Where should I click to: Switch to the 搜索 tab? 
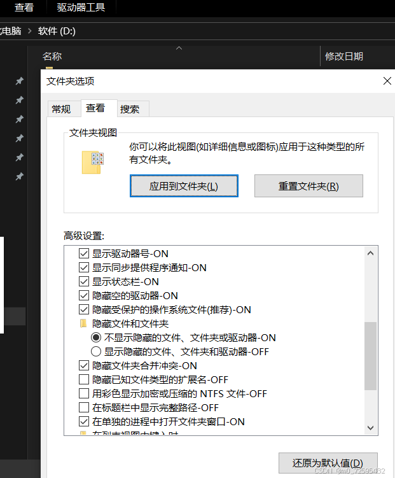click(133, 109)
